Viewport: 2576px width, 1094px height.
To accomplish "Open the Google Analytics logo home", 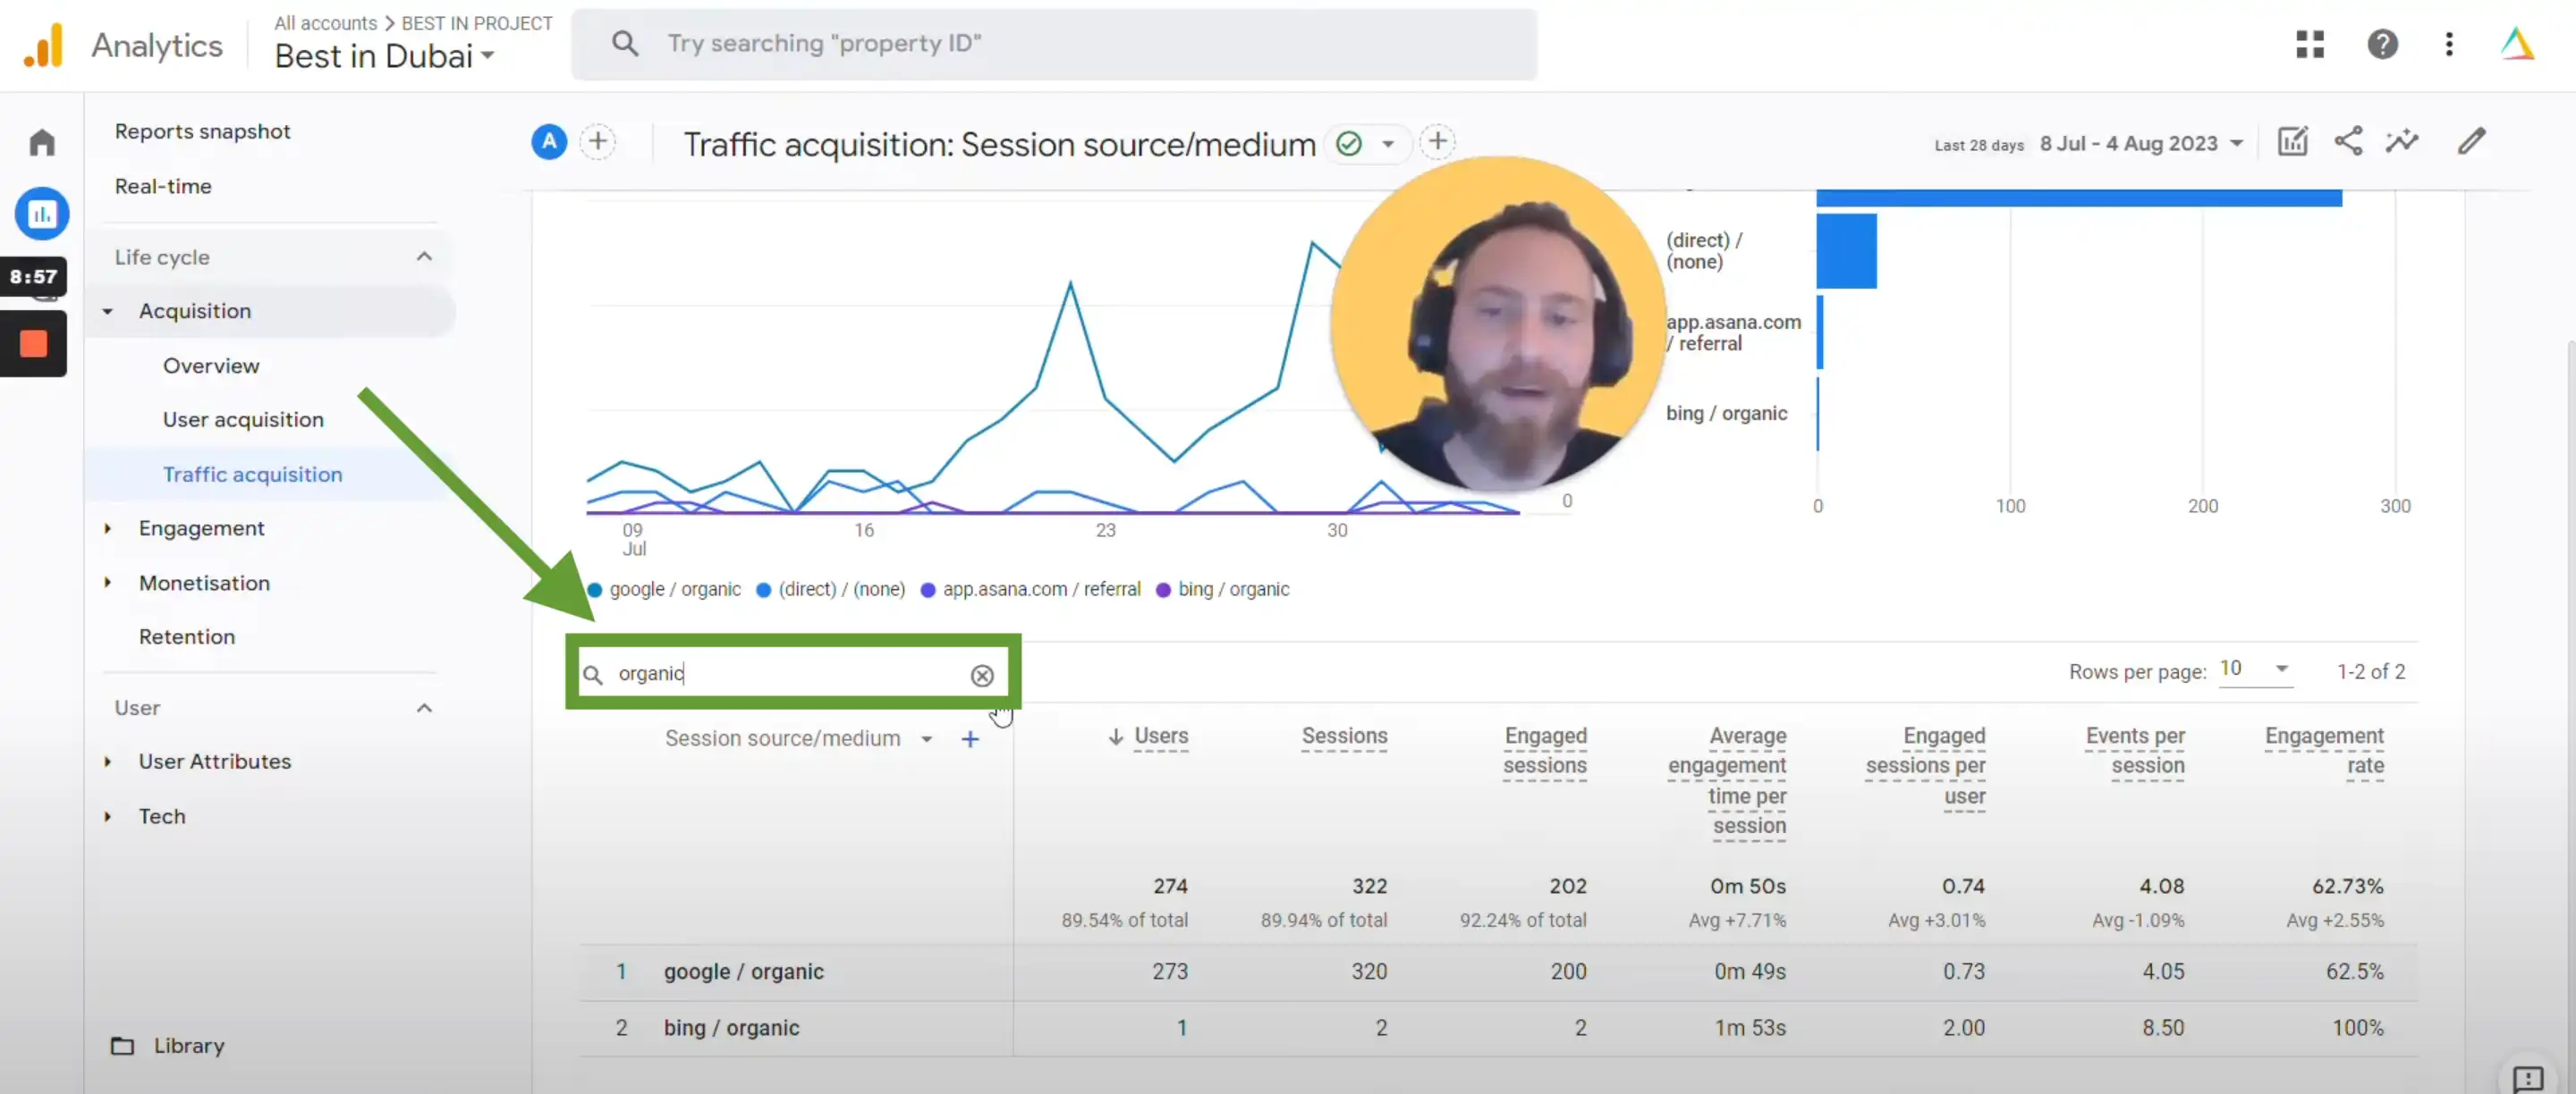I will pos(43,45).
